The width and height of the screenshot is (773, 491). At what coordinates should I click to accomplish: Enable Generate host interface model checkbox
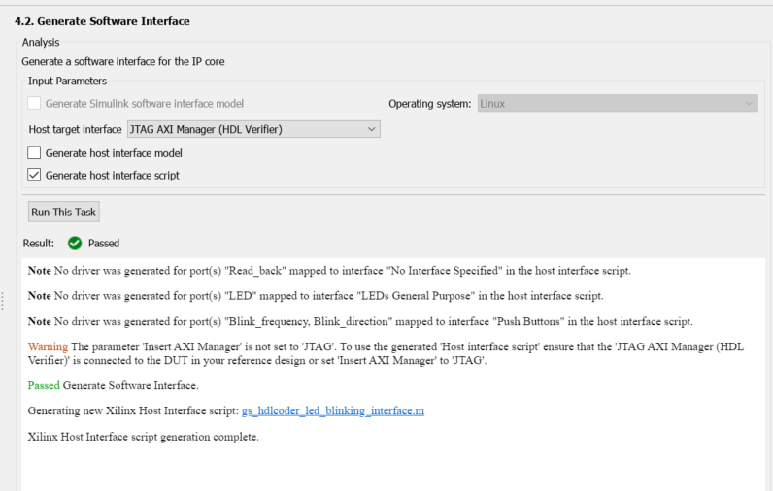click(35, 152)
